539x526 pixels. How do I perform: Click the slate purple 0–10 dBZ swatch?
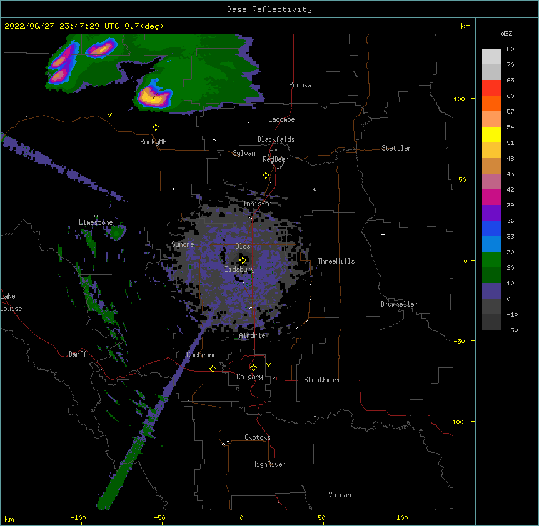491,291
